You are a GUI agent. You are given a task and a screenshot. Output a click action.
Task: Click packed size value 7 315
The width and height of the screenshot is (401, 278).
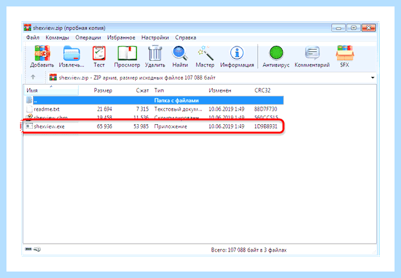[x=142, y=109]
